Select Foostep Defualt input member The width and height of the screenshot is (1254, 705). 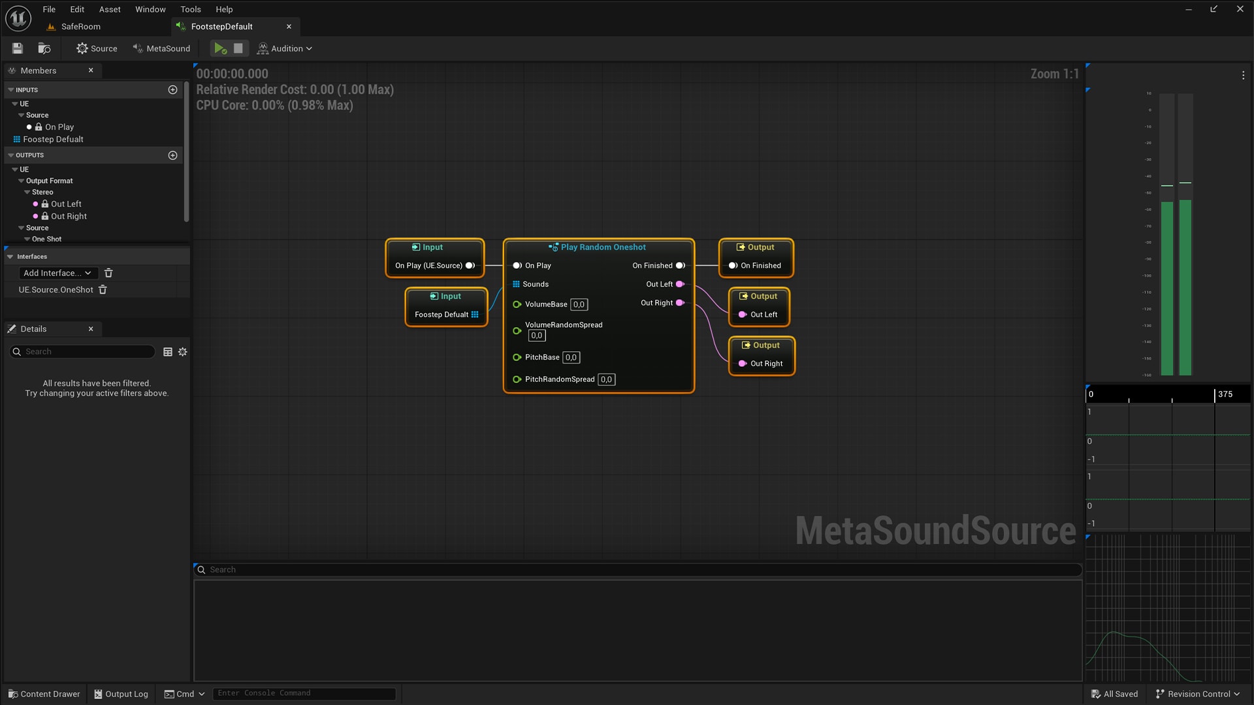click(53, 139)
